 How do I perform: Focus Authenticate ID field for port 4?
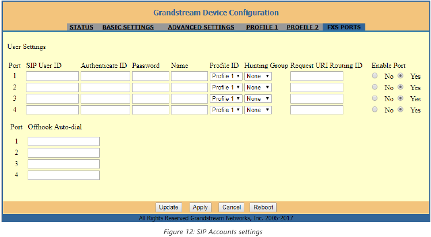point(105,110)
